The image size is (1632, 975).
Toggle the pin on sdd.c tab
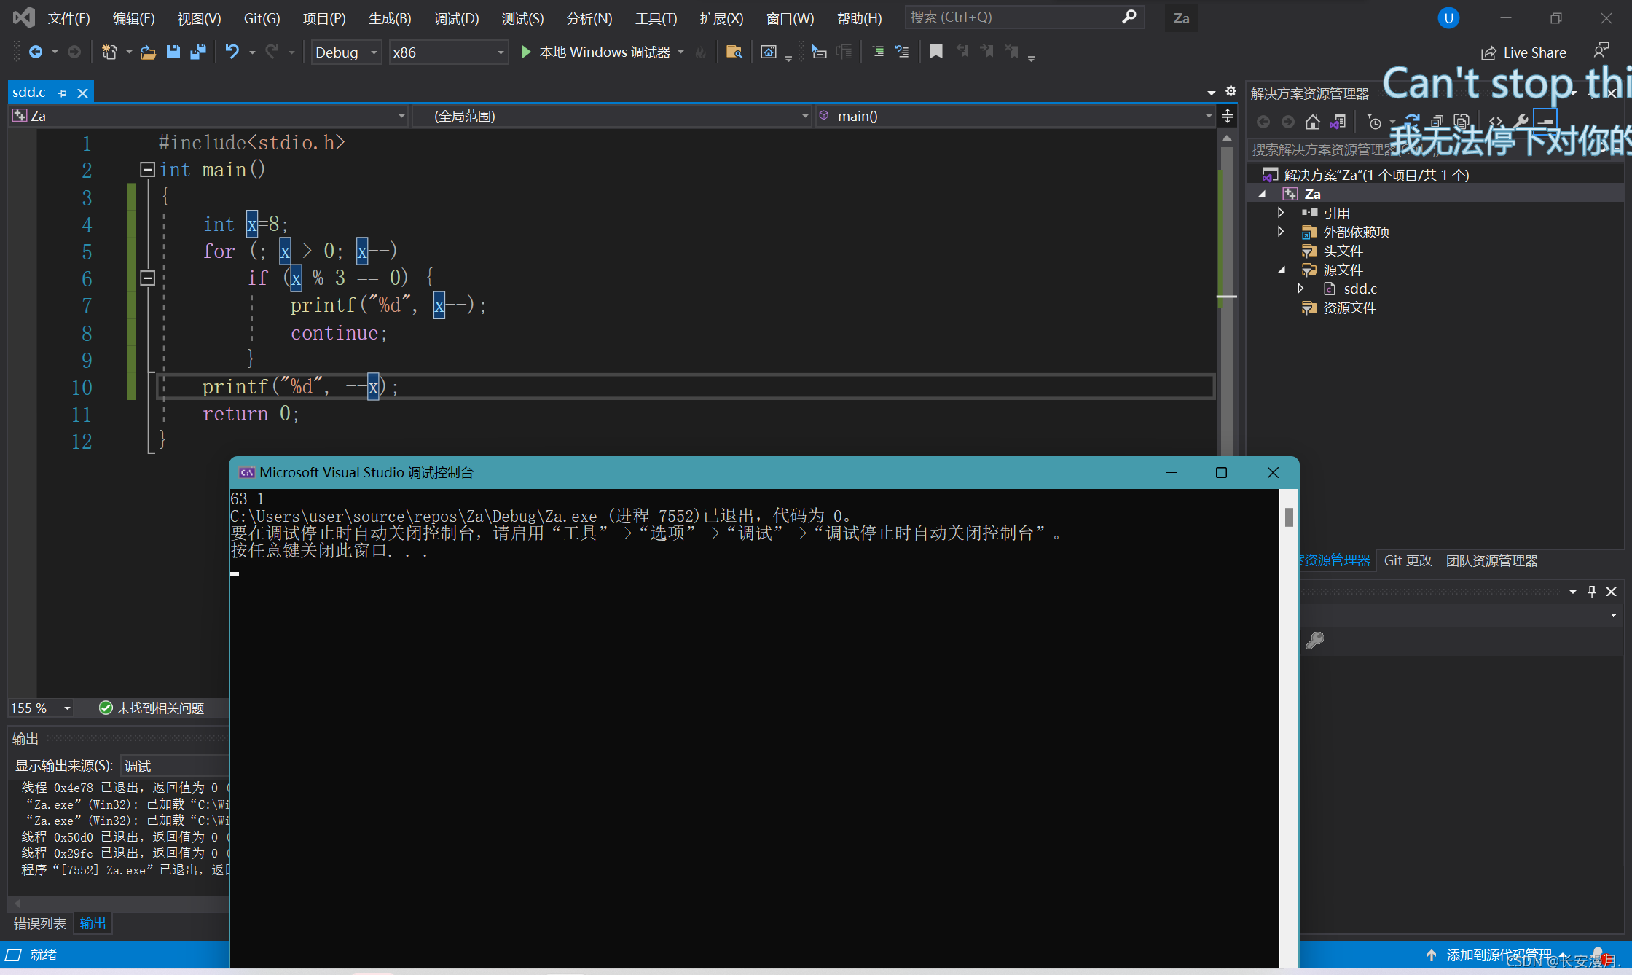tap(63, 93)
